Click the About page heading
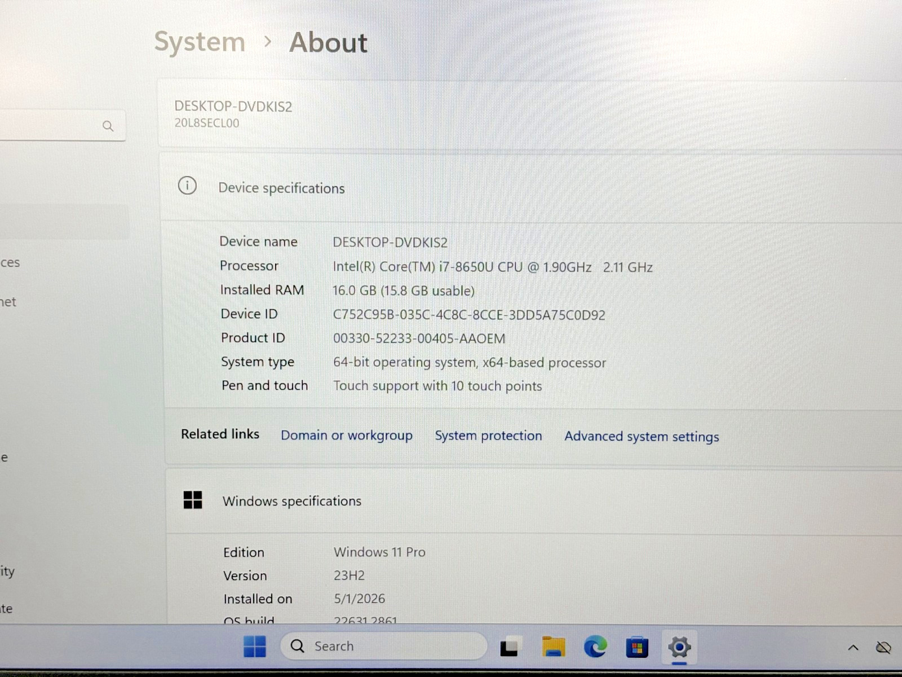The height and width of the screenshot is (677, 902). [x=328, y=43]
